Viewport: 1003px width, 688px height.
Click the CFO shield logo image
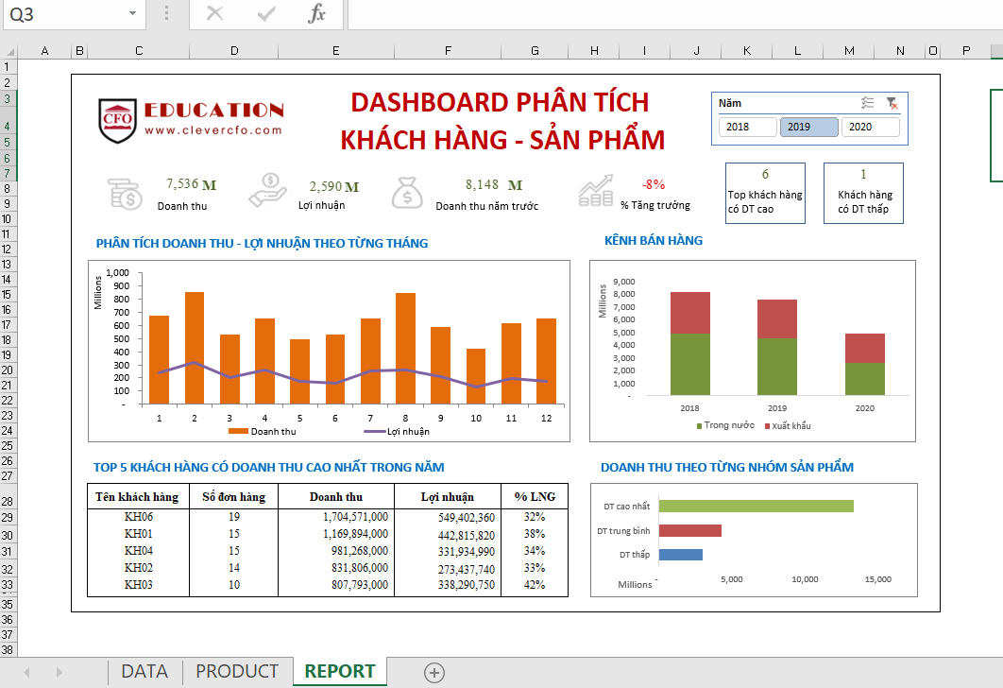[117, 121]
